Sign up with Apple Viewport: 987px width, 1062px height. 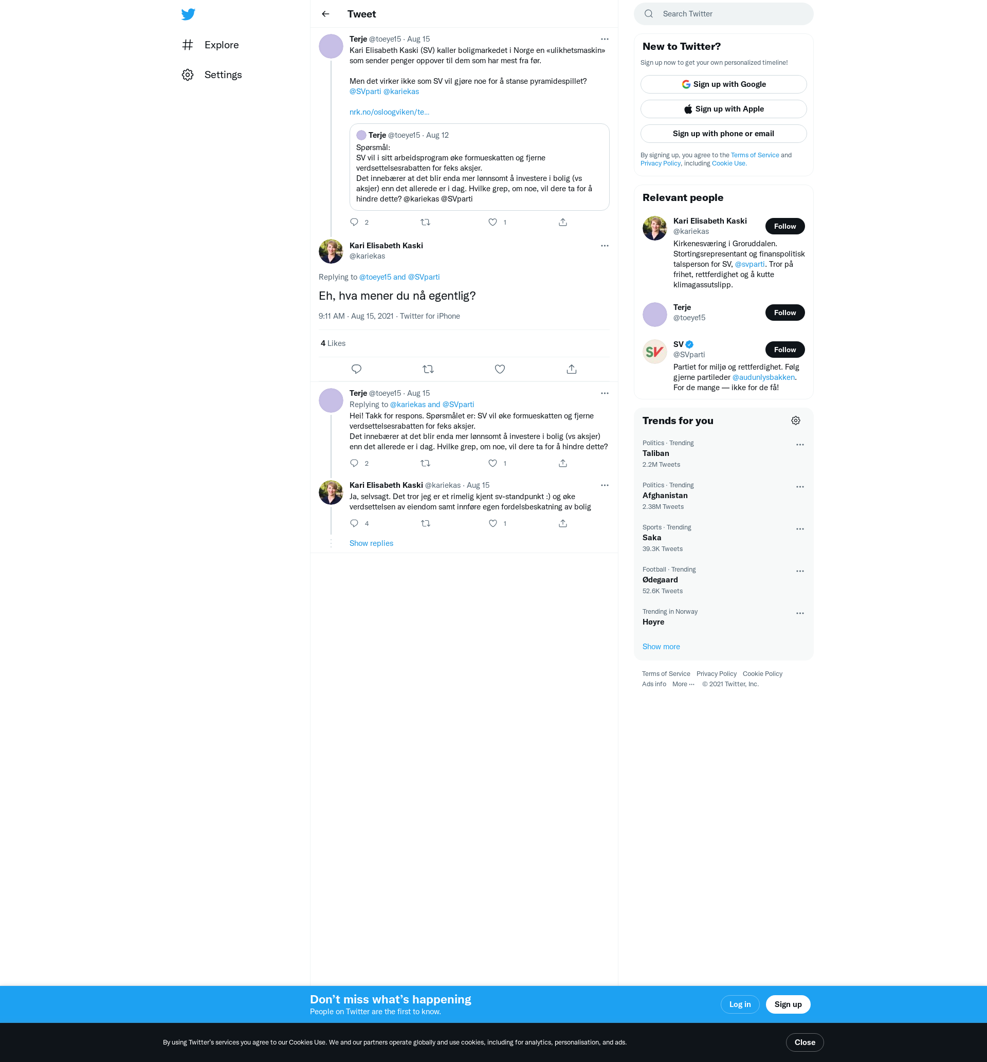(723, 109)
